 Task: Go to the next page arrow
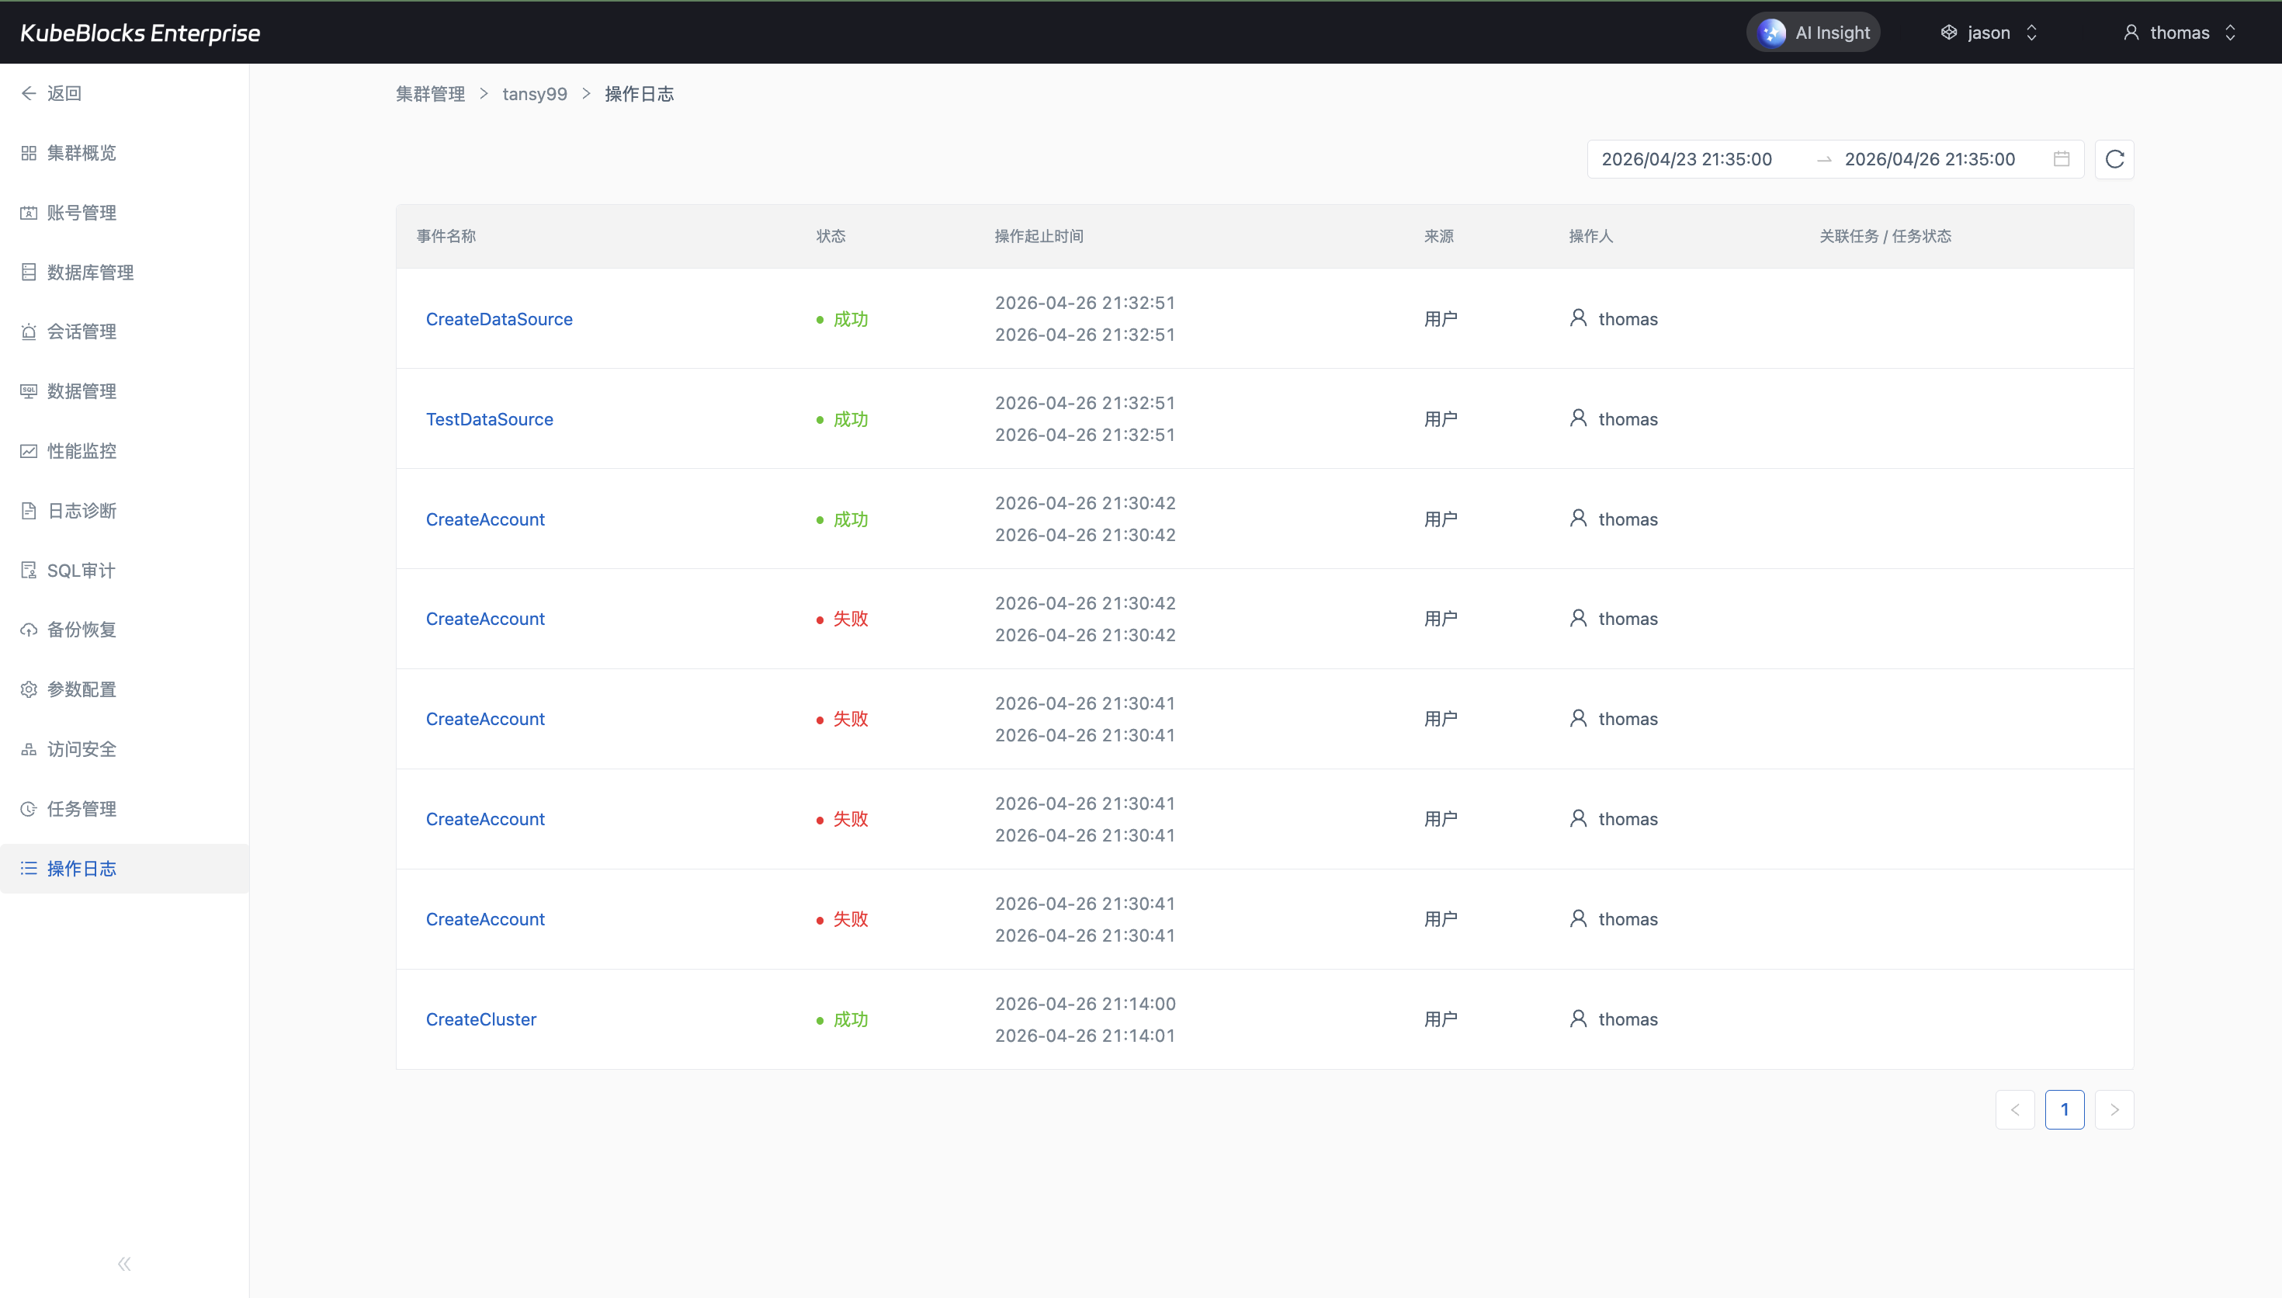2114,1110
